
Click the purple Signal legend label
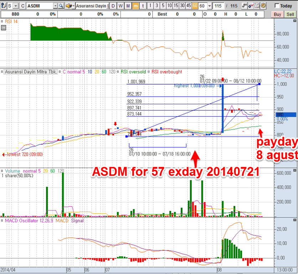tap(77, 221)
